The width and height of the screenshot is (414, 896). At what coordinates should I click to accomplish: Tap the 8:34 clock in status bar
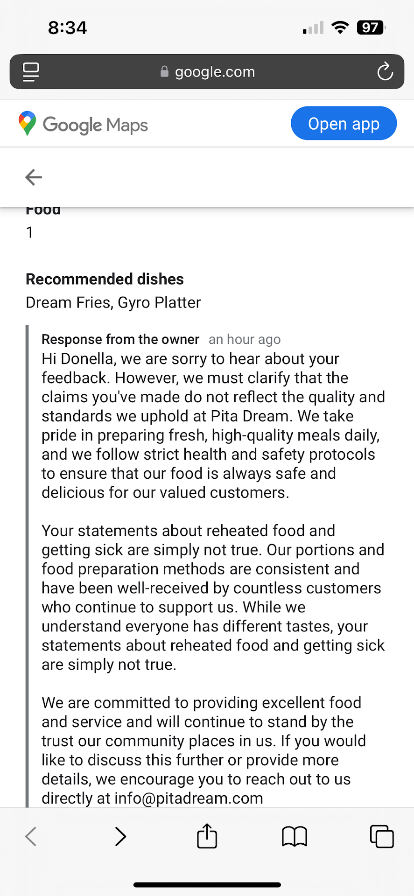coord(68,28)
